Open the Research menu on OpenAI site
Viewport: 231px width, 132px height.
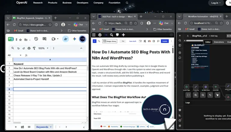coord(38,3)
